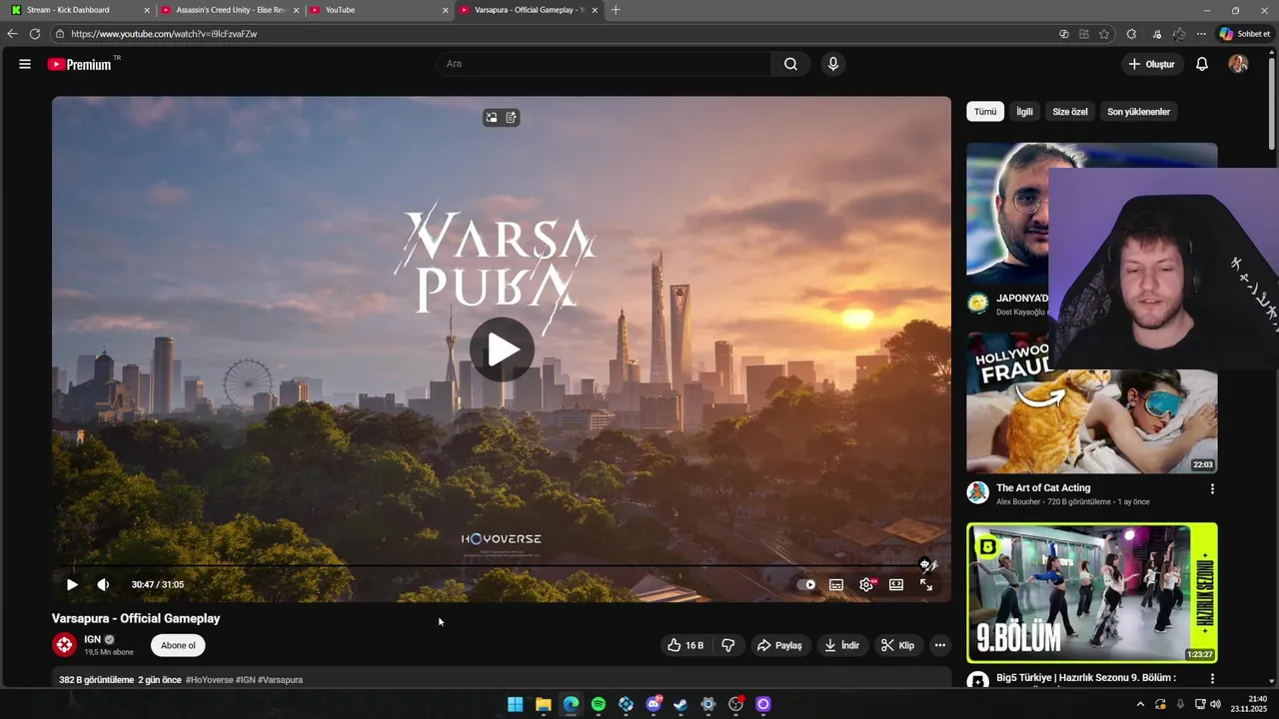Viewport: 1279px width, 719px height.
Task: Open taskbar volume speaker control
Action: click(x=1216, y=704)
